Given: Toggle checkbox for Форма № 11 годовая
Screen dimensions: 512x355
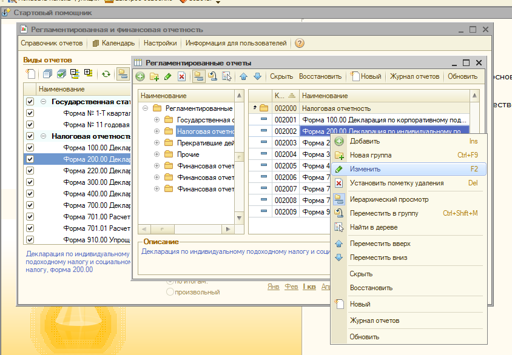Looking at the screenshot, I should click(x=30, y=125).
